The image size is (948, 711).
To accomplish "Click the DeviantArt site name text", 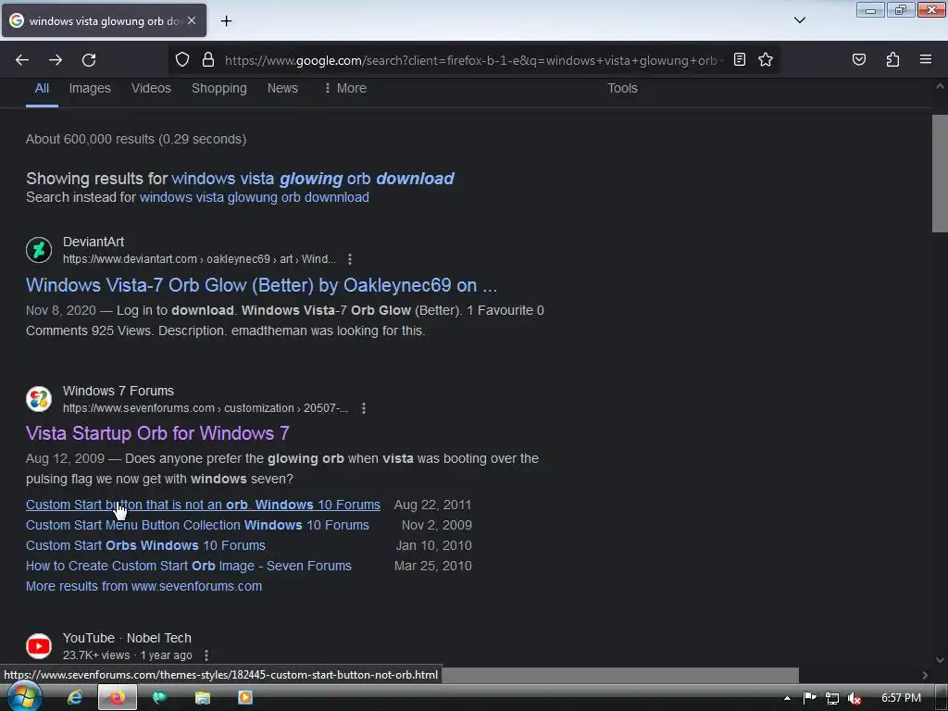I will click(94, 242).
